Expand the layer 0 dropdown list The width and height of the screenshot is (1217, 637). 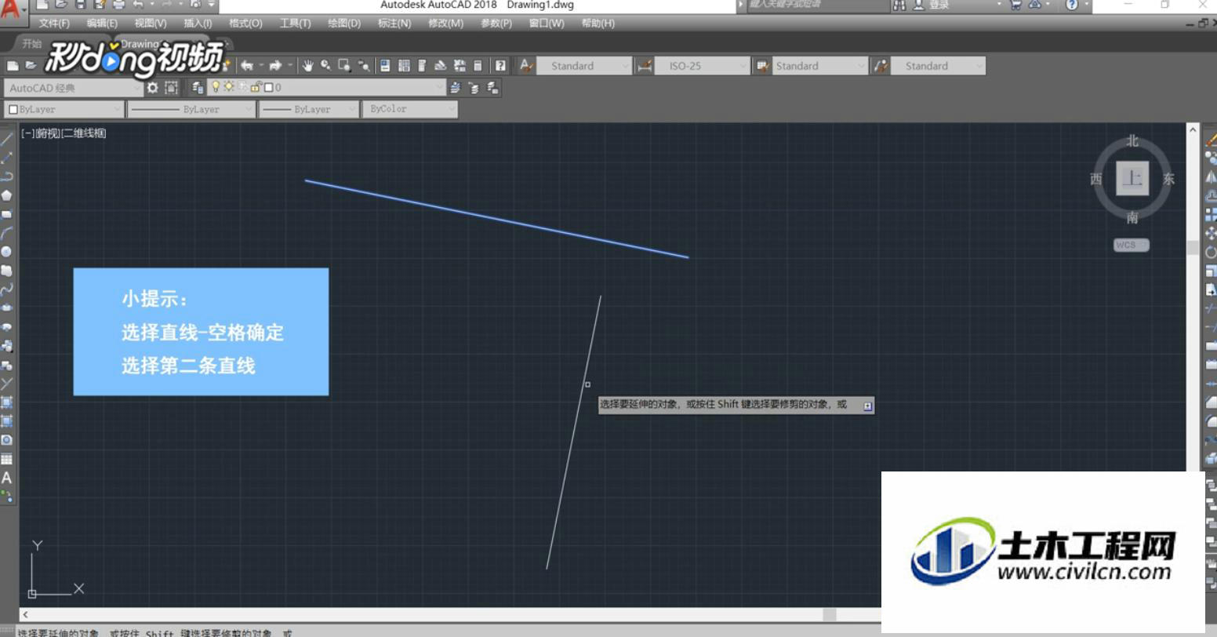point(440,88)
